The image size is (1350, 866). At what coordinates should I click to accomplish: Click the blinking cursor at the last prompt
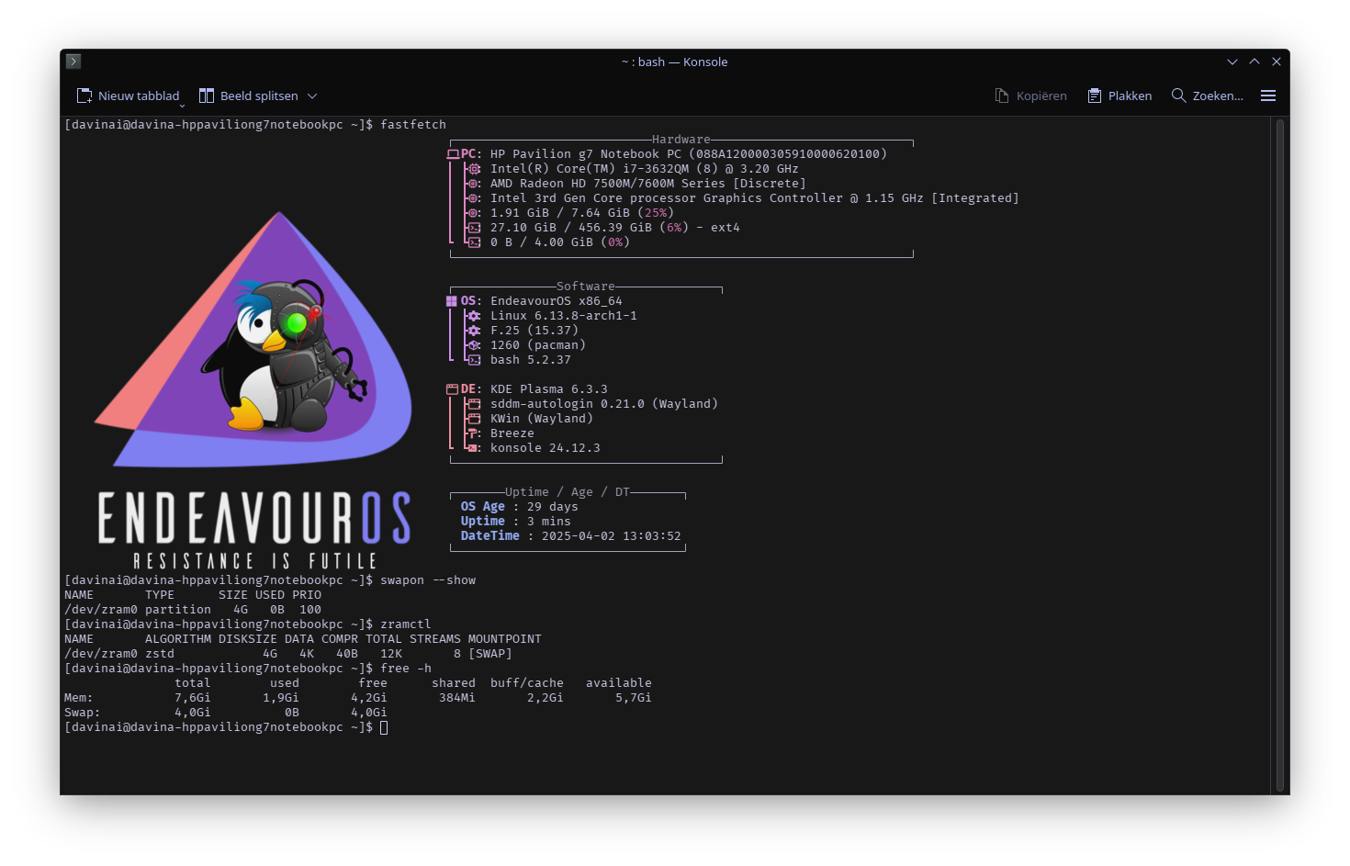(384, 727)
